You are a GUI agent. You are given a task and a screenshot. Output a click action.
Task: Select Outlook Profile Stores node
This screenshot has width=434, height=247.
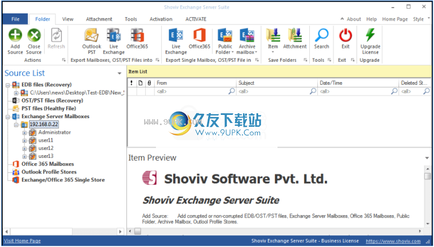click(x=49, y=172)
